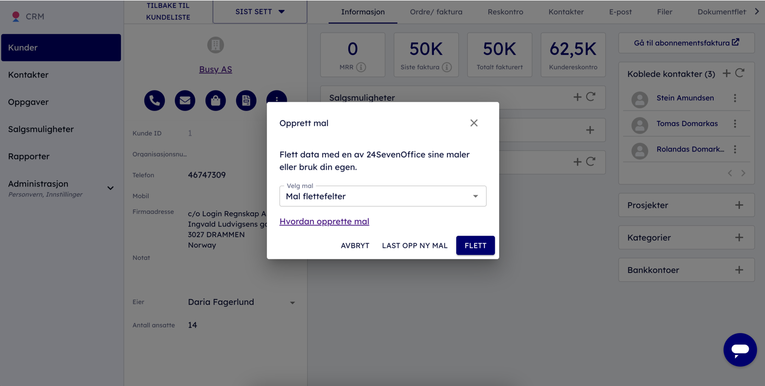Click the shopping bag icon
This screenshot has height=386, width=765.
coord(216,101)
